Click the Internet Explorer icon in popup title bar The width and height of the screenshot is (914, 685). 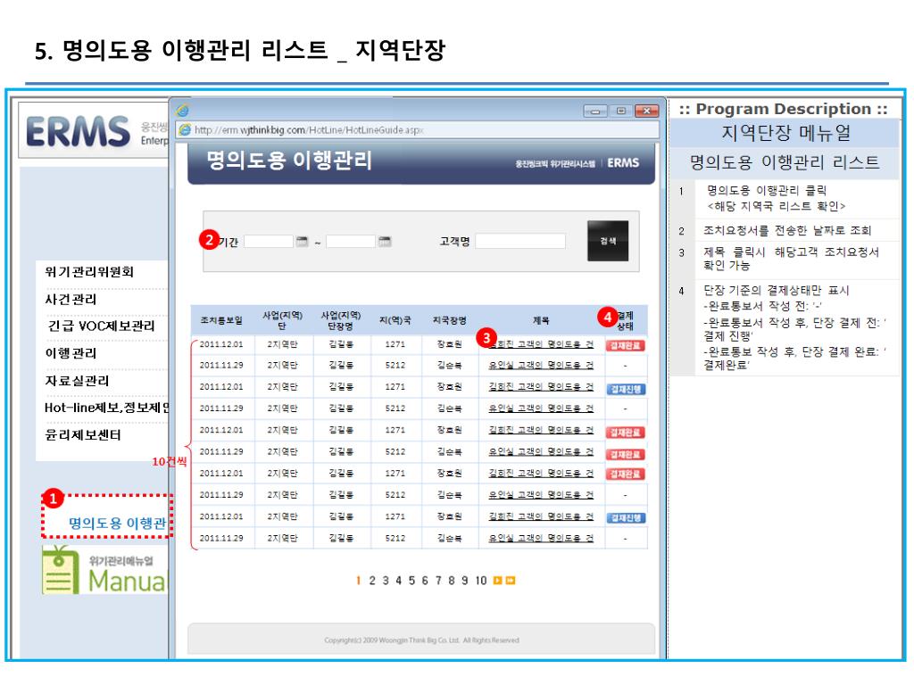point(183,110)
